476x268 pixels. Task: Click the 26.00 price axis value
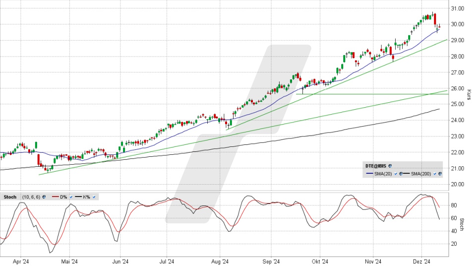pos(458,88)
